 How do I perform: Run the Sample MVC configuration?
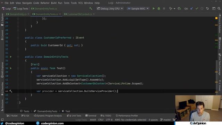coord(154,8)
